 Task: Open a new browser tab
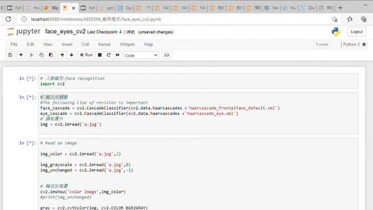340,8
